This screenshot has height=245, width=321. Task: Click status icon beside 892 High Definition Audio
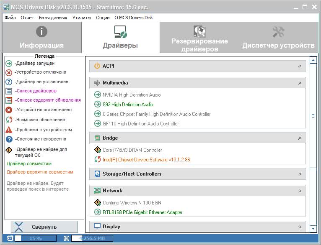[98, 105]
